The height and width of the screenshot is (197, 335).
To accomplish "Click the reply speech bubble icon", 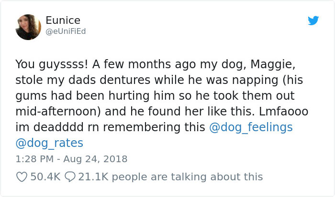I will tap(69, 177).
